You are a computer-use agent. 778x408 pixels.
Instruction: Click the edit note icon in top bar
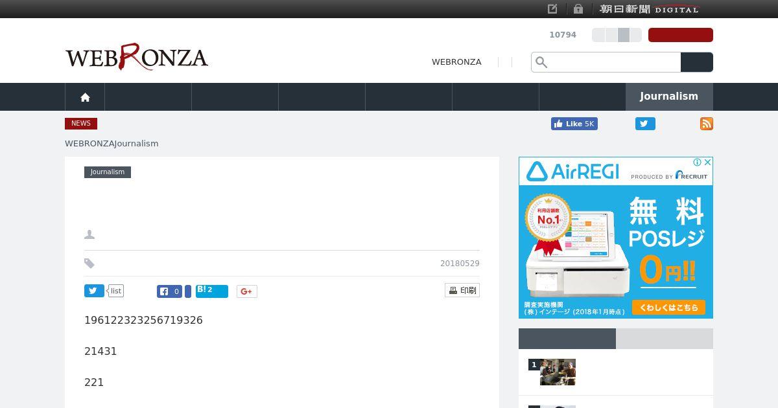point(552,9)
